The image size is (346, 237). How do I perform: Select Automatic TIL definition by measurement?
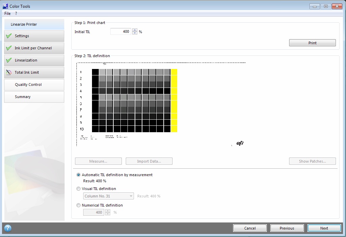[78, 175]
